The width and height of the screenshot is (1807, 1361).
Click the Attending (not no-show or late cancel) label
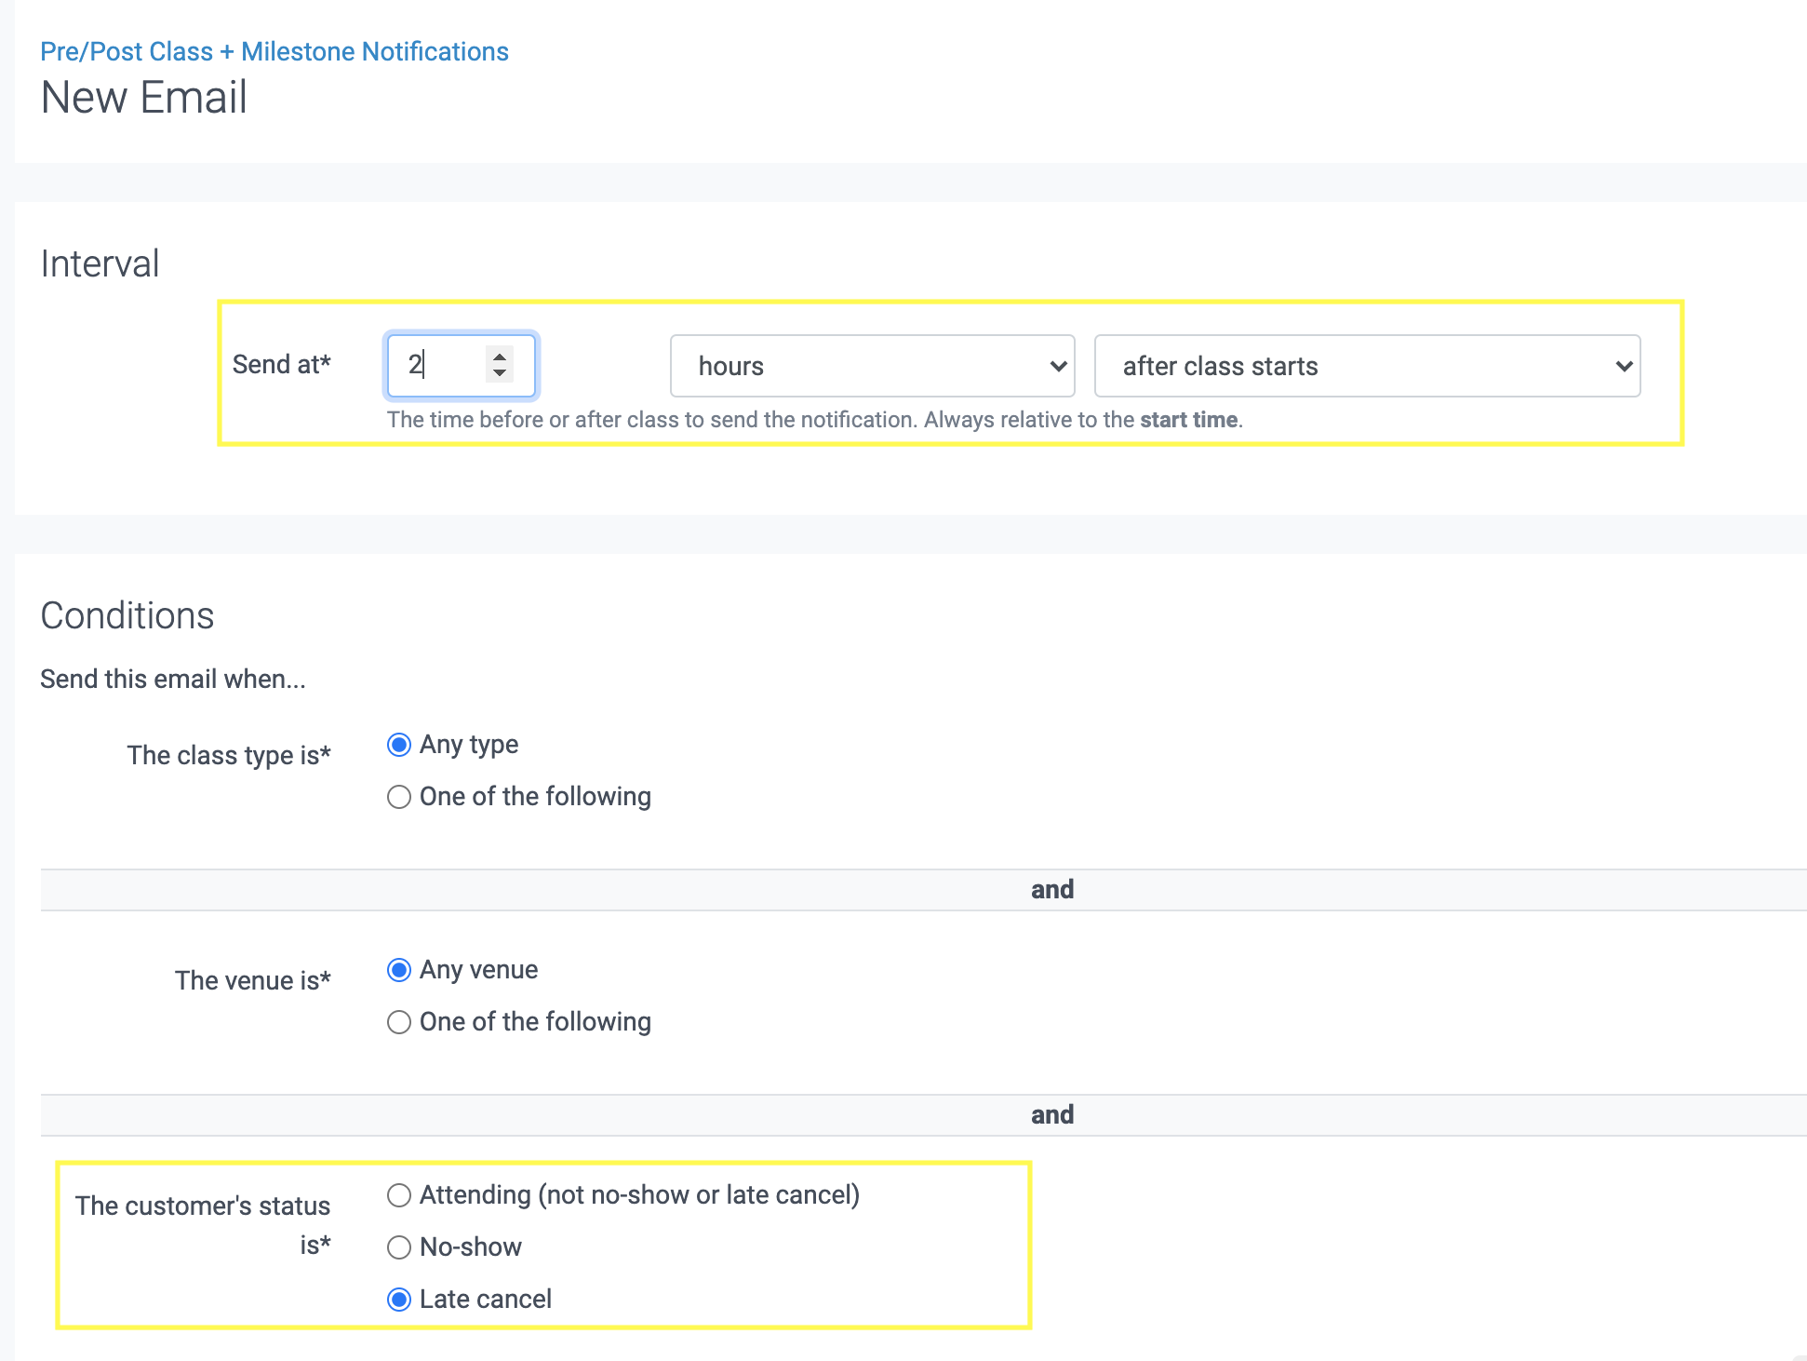click(x=639, y=1194)
